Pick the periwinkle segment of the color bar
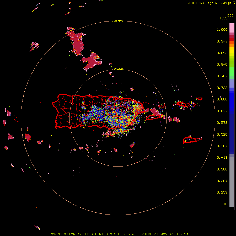The height and width of the screenshot is (236, 236). pyautogui.click(x=232, y=83)
